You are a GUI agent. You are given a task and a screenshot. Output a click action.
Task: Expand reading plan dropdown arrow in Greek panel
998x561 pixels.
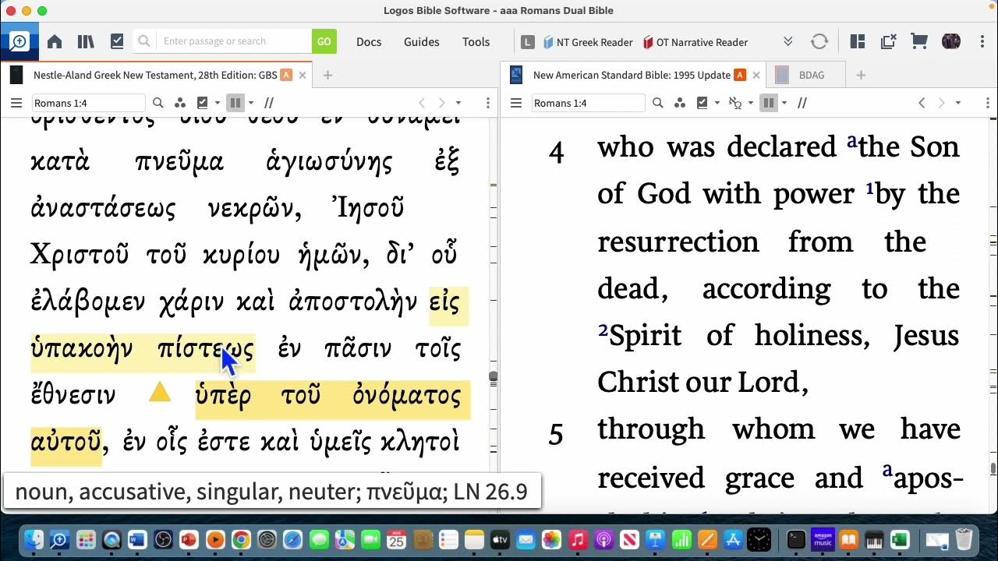click(x=217, y=103)
